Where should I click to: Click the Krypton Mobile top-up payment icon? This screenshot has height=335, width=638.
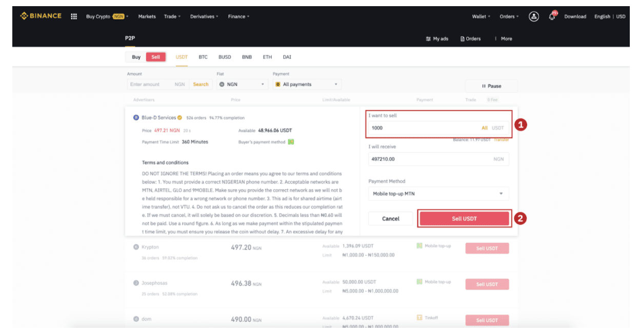pyautogui.click(x=420, y=246)
